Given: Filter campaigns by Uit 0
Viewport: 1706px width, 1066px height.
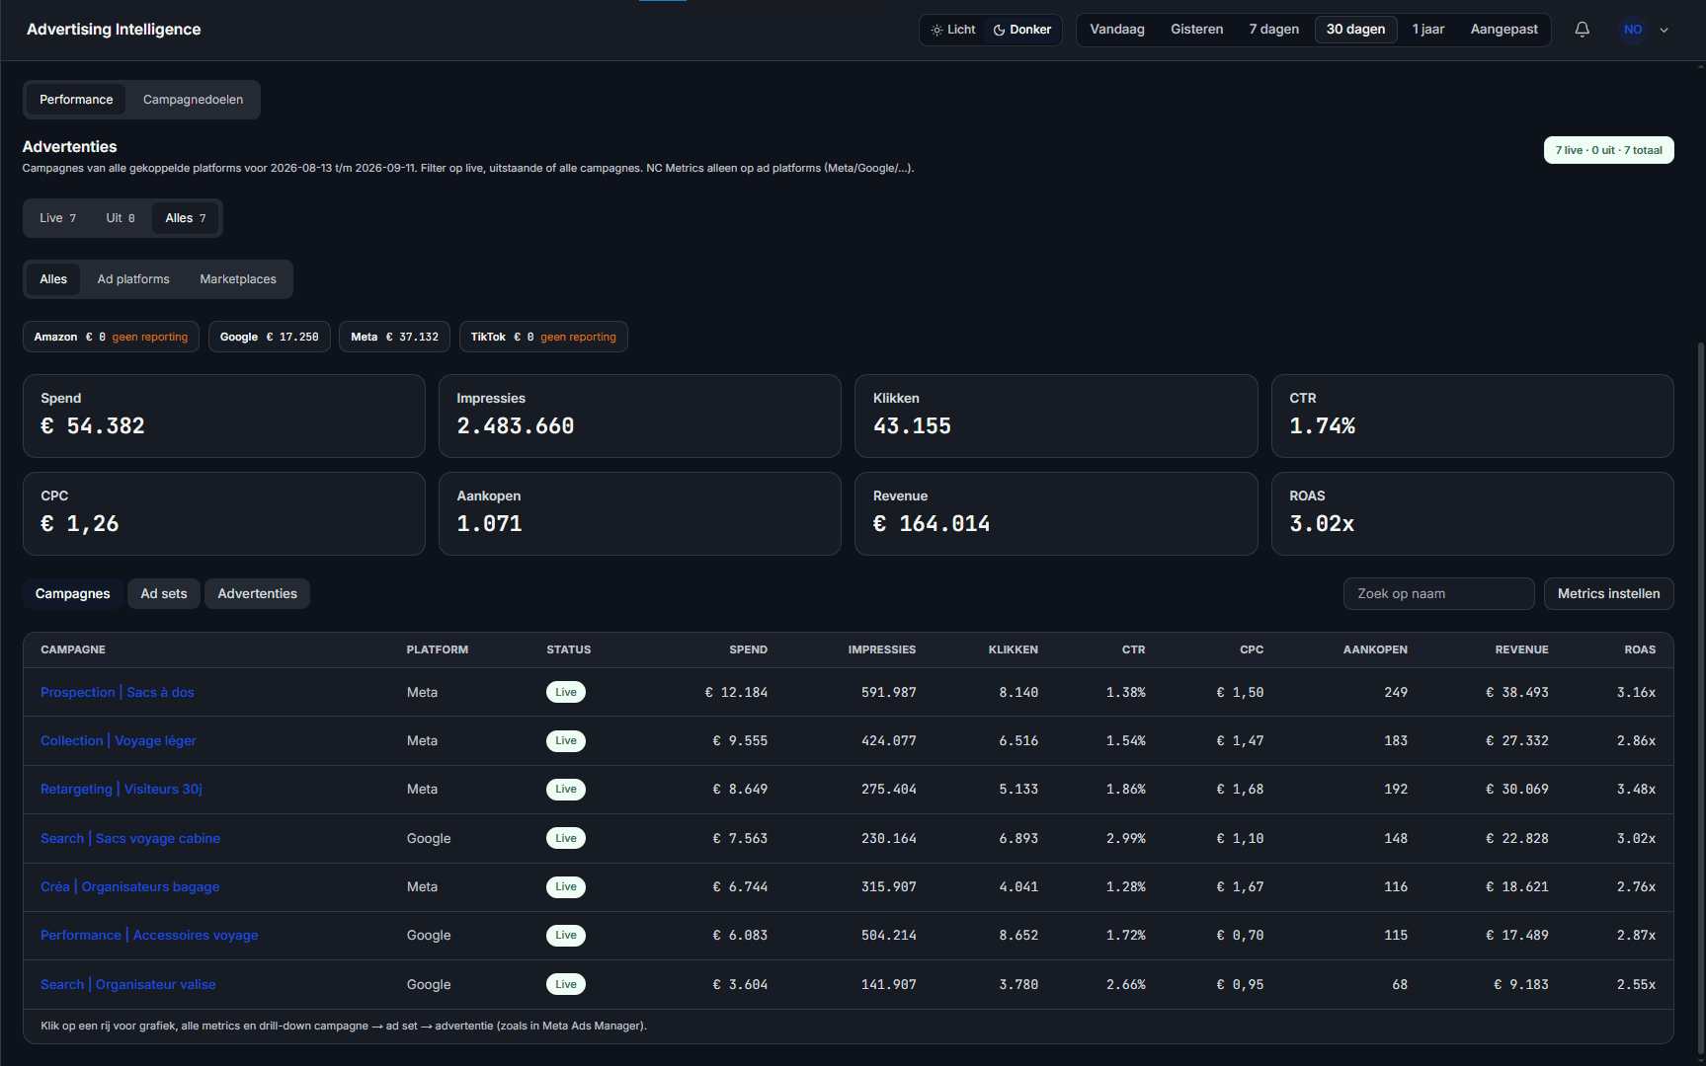Looking at the screenshot, I should (x=121, y=218).
